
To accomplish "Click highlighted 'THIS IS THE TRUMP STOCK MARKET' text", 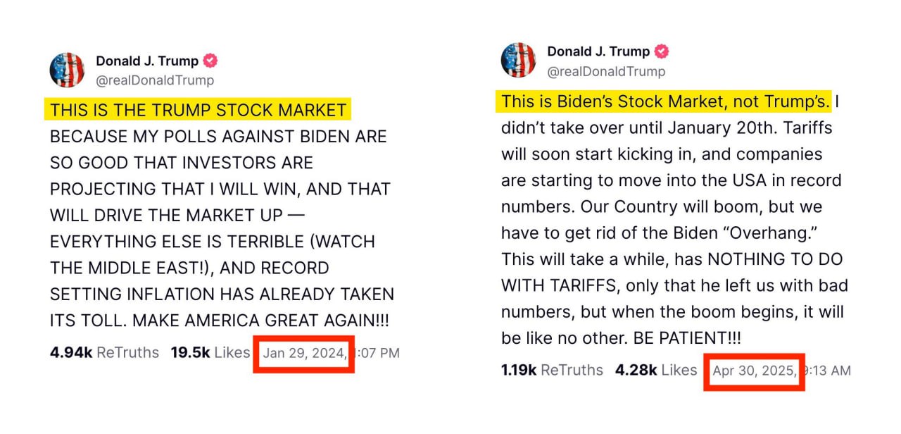I will 198,110.
